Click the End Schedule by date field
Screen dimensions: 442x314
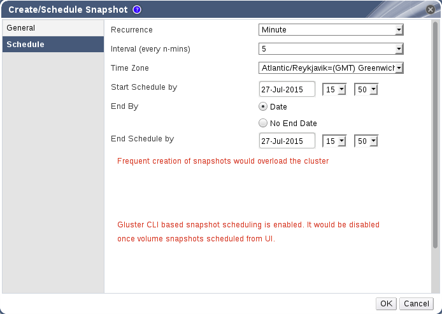coord(287,140)
